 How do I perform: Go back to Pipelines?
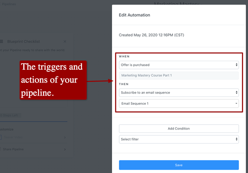pos(8,4)
